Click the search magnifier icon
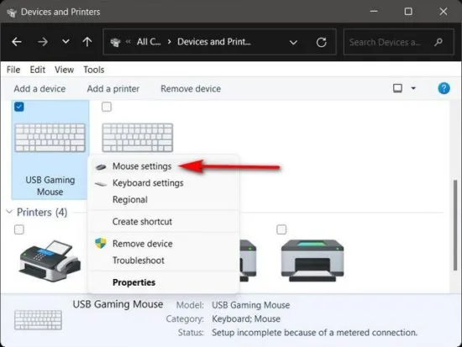Viewport: 462px width, 347px height. coord(438,42)
